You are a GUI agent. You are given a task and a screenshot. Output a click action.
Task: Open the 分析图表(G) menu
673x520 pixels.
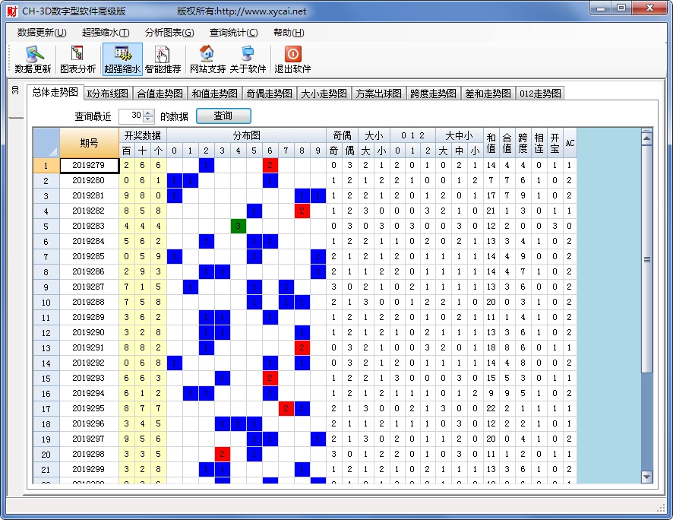pyautogui.click(x=169, y=33)
